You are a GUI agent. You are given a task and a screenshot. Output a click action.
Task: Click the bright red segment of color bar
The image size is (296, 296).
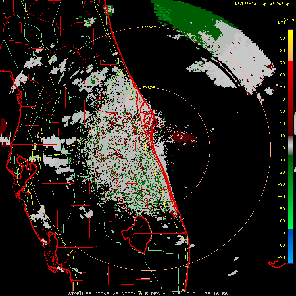click(290, 76)
